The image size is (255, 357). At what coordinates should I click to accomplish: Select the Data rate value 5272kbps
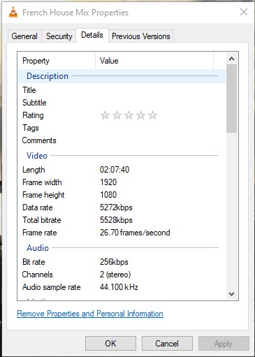[116, 207]
